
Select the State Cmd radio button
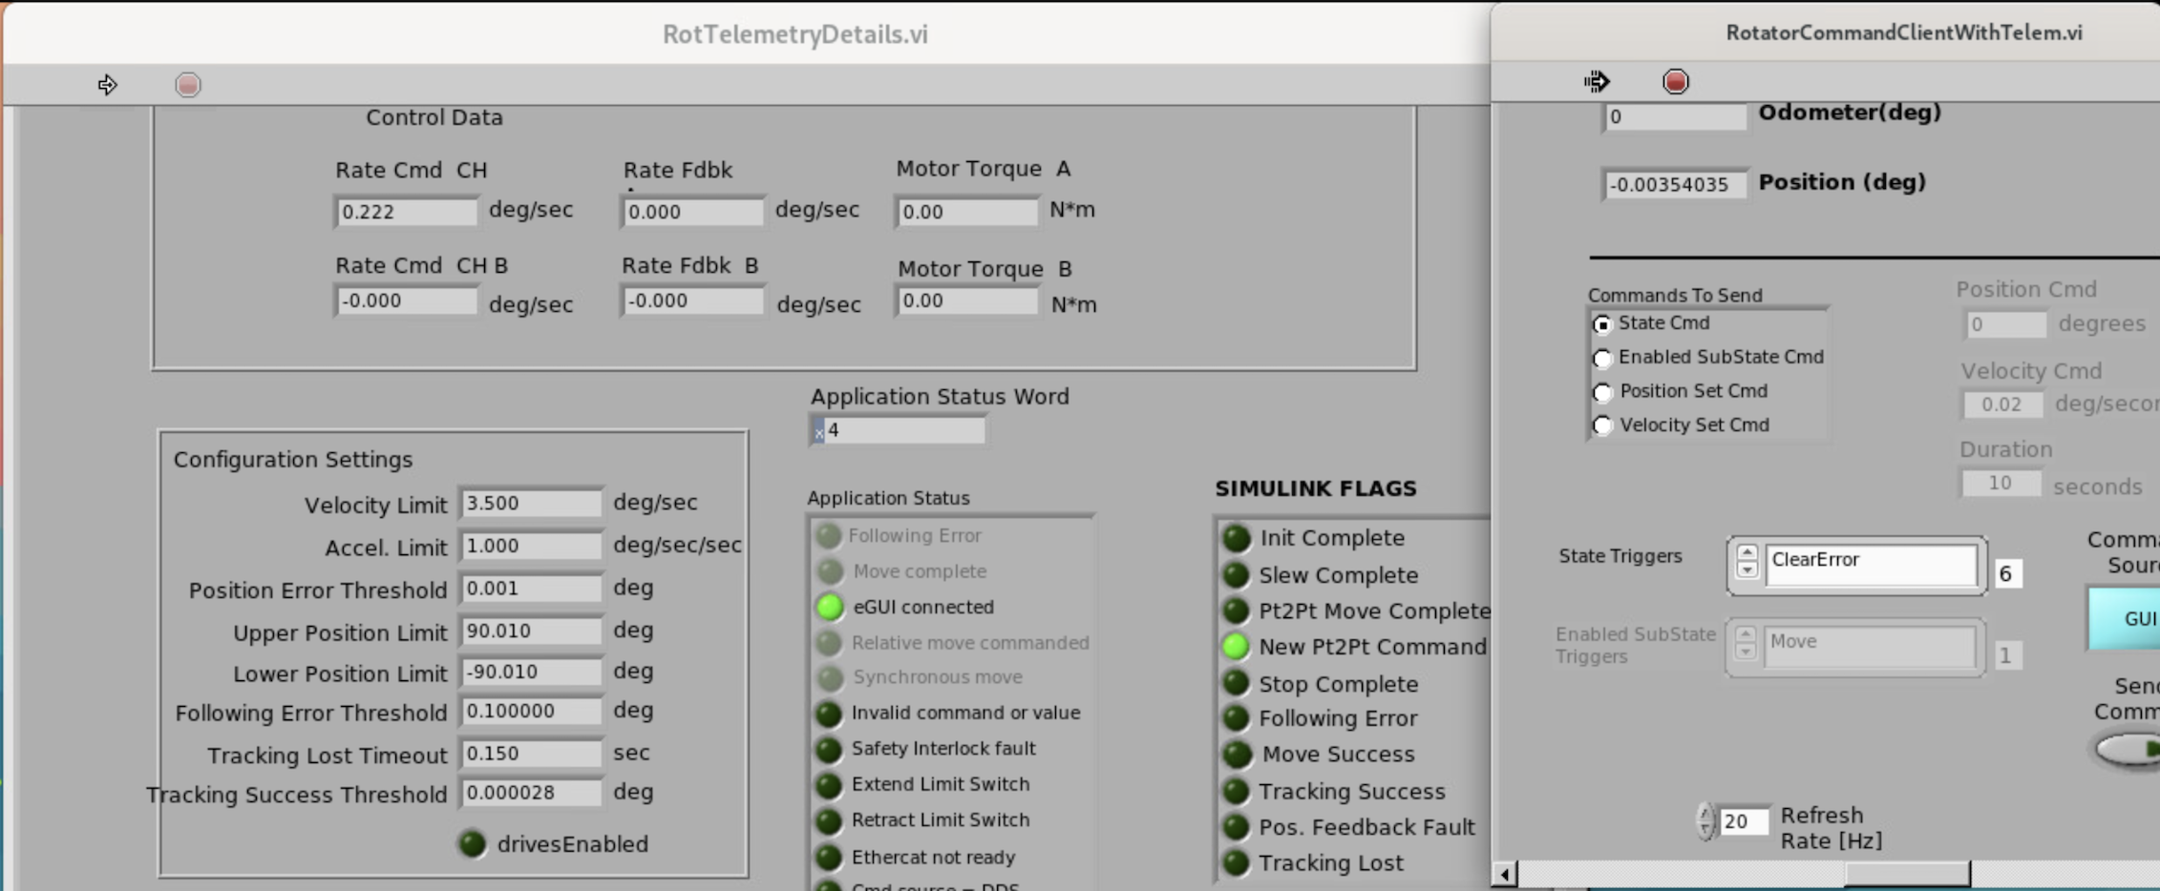pyautogui.click(x=1602, y=325)
